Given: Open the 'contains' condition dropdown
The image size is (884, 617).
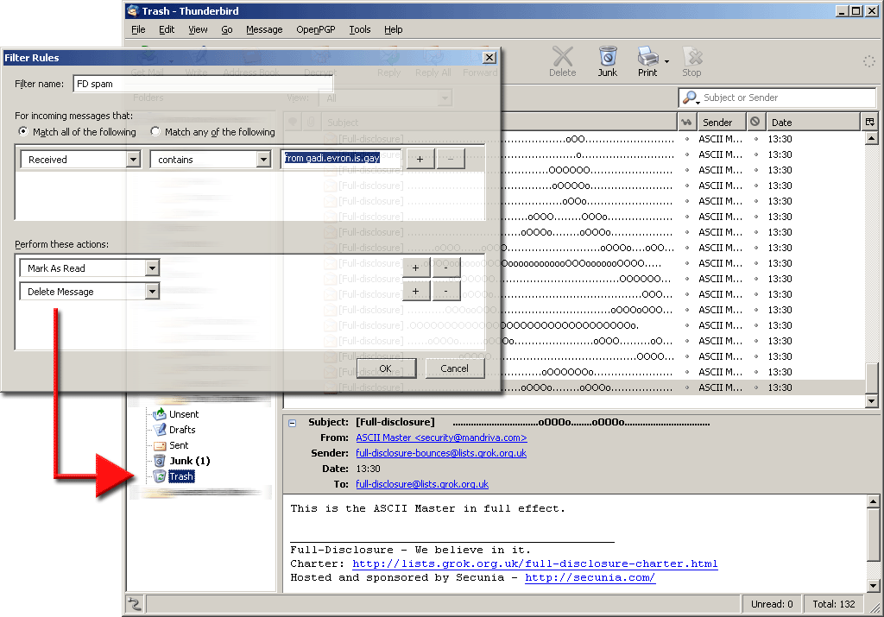Looking at the screenshot, I should (263, 160).
